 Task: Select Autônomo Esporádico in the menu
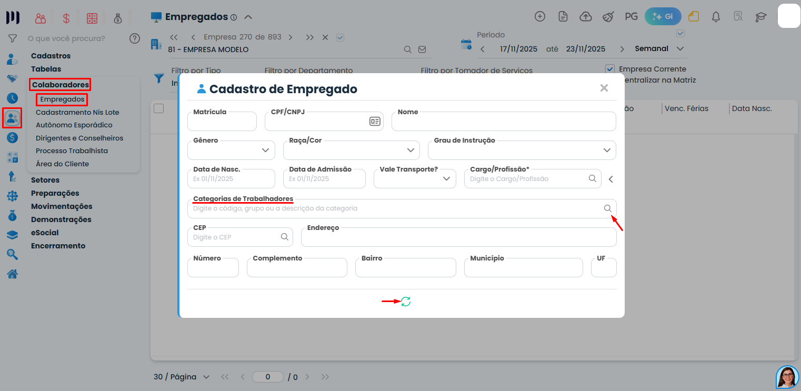(x=74, y=125)
